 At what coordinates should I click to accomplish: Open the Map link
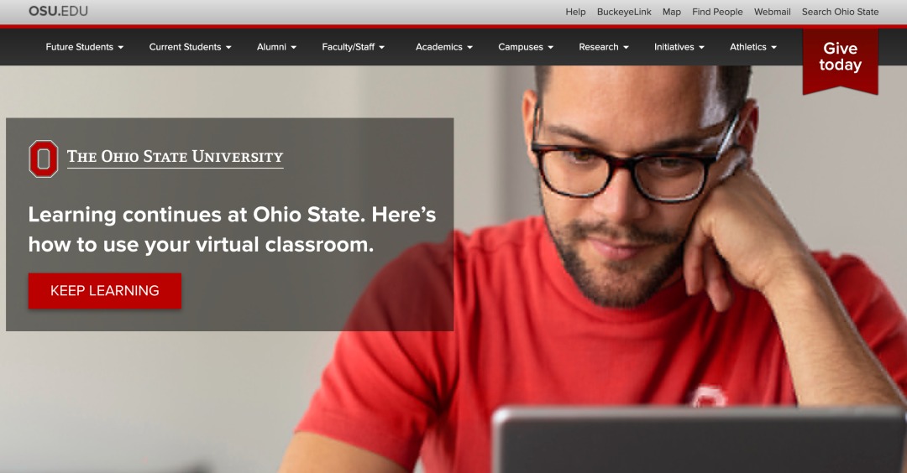pyautogui.click(x=672, y=12)
